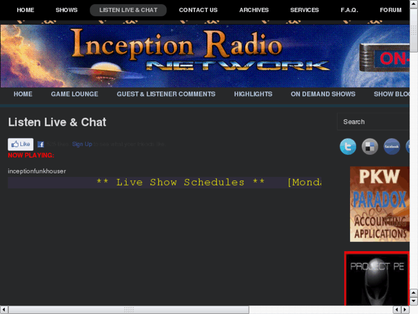The image size is (418, 314).
Task: Open the Contact Us page
Action: click(198, 10)
